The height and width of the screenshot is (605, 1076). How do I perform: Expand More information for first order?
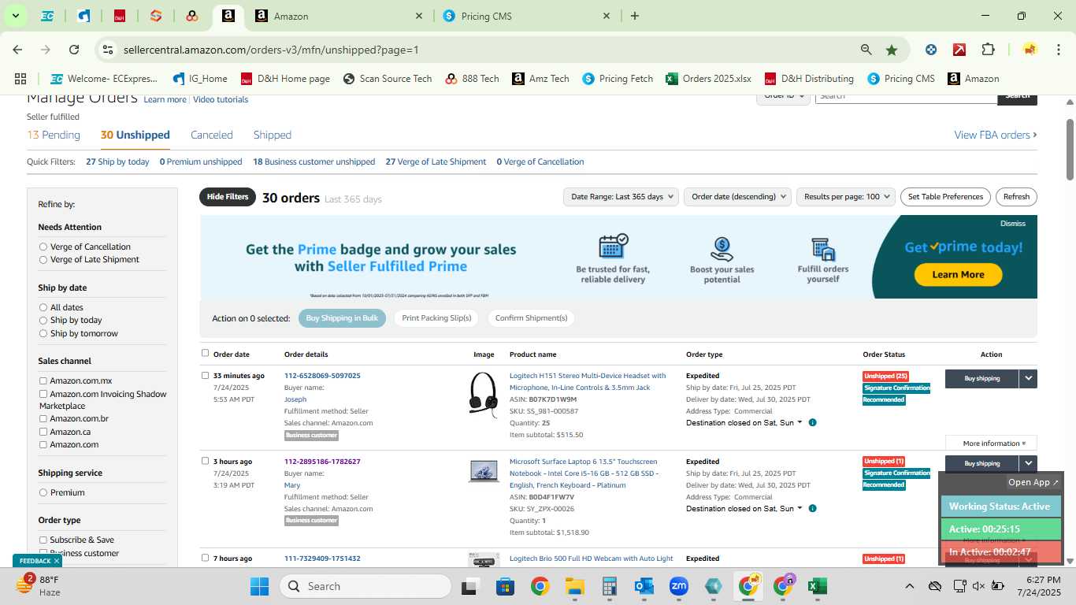[x=991, y=443]
